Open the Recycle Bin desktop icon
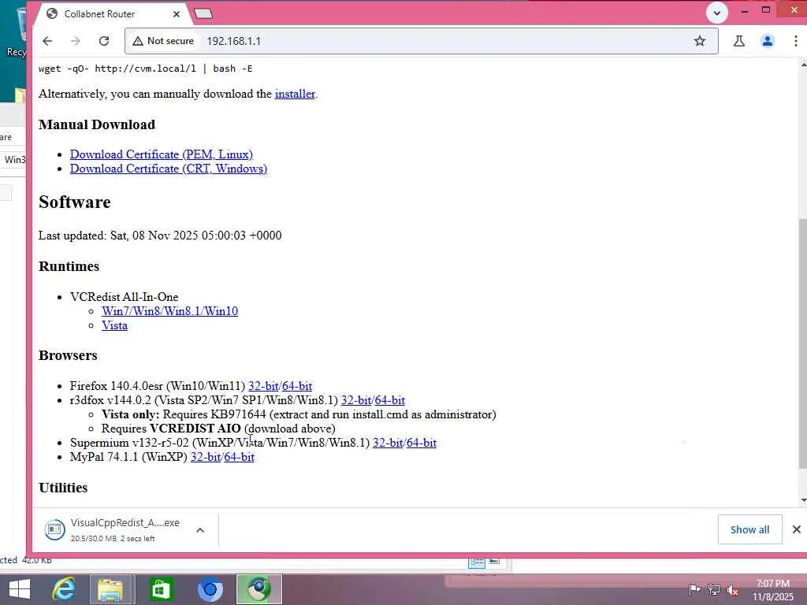 pos(20,32)
